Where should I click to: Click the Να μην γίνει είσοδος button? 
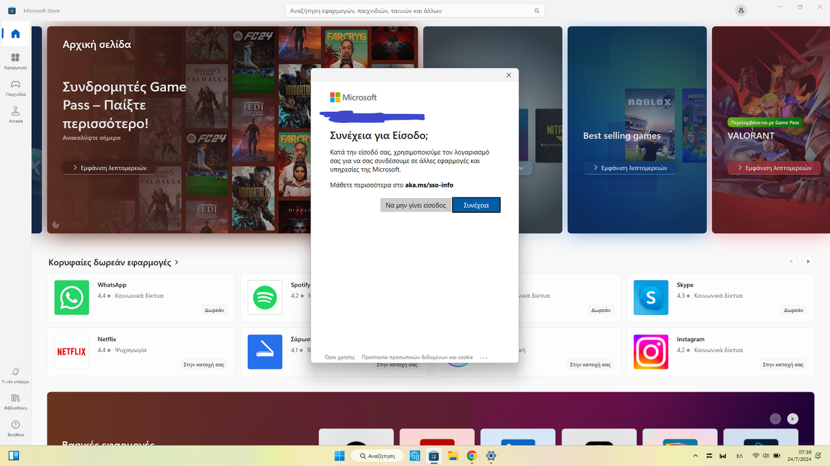click(x=416, y=205)
